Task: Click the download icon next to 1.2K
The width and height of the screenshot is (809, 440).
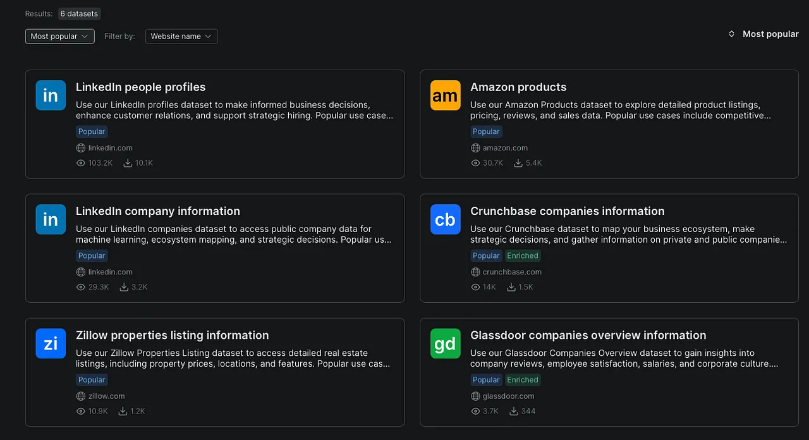Action: 123,411
